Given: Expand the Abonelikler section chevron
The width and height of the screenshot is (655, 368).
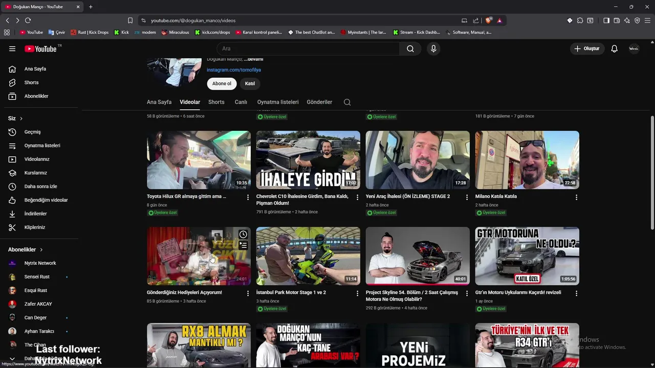Looking at the screenshot, I should pyautogui.click(x=41, y=249).
